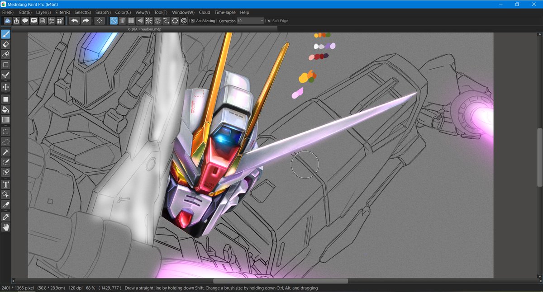Select the Gradient tool
This screenshot has height=292, width=543.
[x=6, y=120]
